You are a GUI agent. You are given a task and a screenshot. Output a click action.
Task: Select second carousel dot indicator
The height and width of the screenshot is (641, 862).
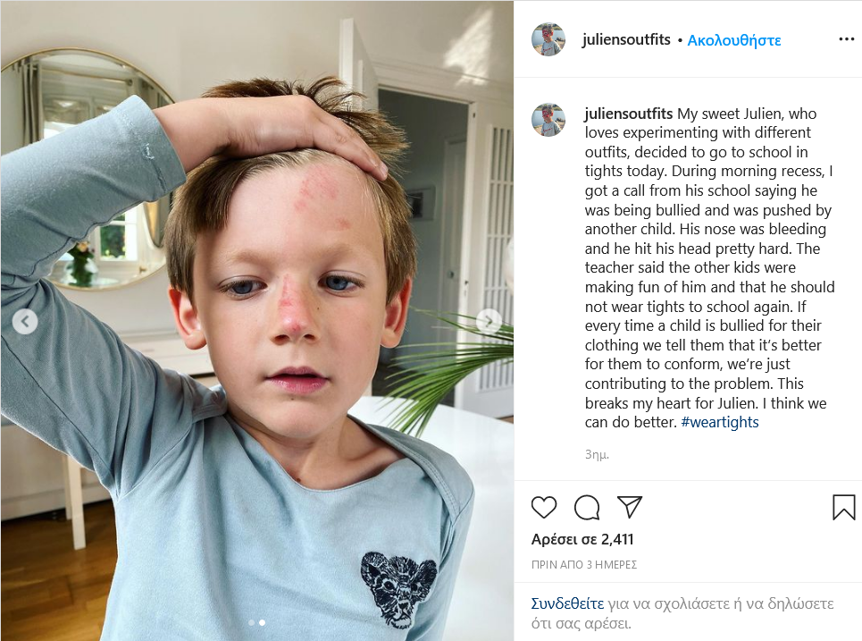coord(263,623)
